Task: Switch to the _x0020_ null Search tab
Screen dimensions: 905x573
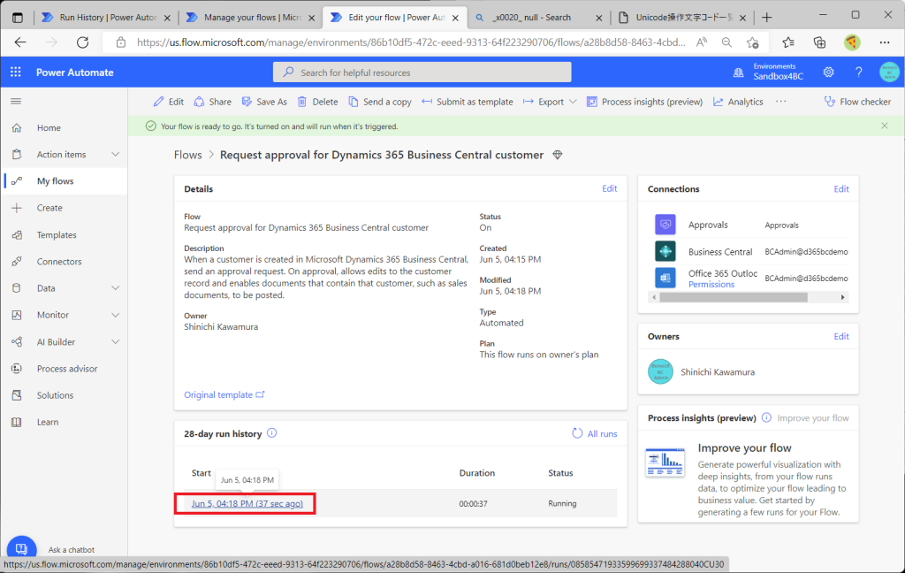Action: (x=538, y=18)
